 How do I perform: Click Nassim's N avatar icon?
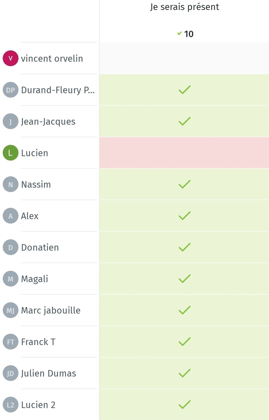coord(10,184)
